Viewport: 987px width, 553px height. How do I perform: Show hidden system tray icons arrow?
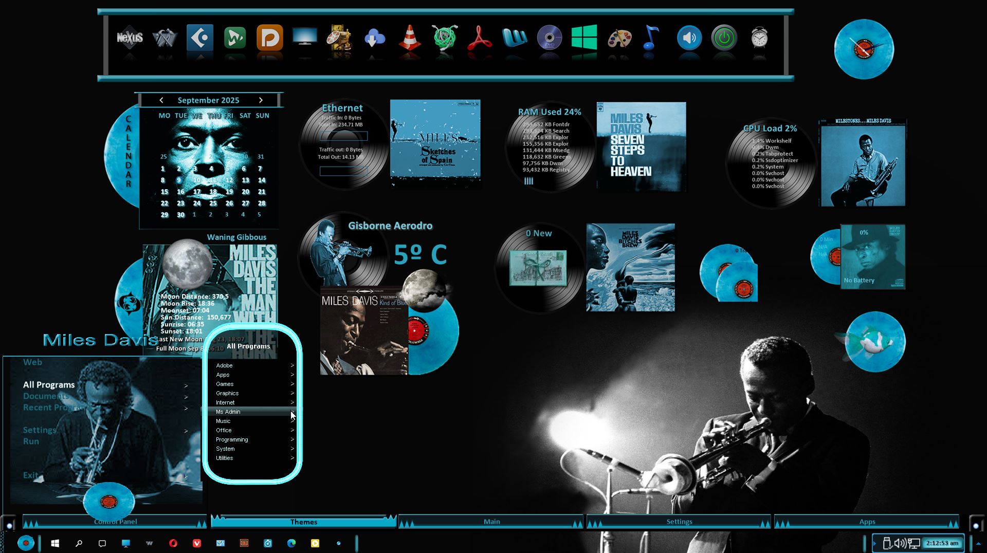[874, 543]
